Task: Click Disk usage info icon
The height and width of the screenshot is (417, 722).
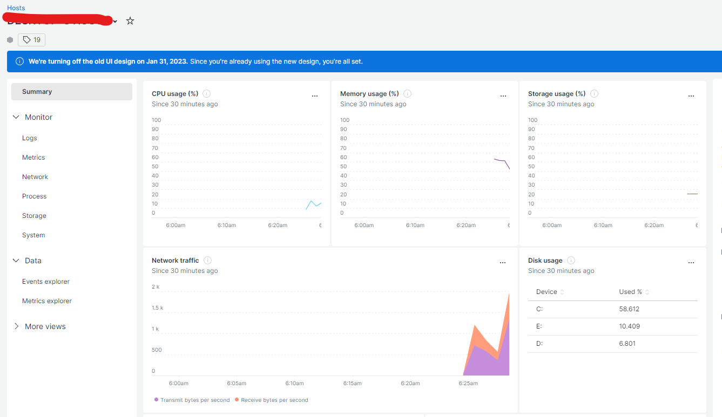Action: pyautogui.click(x=571, y=261)
